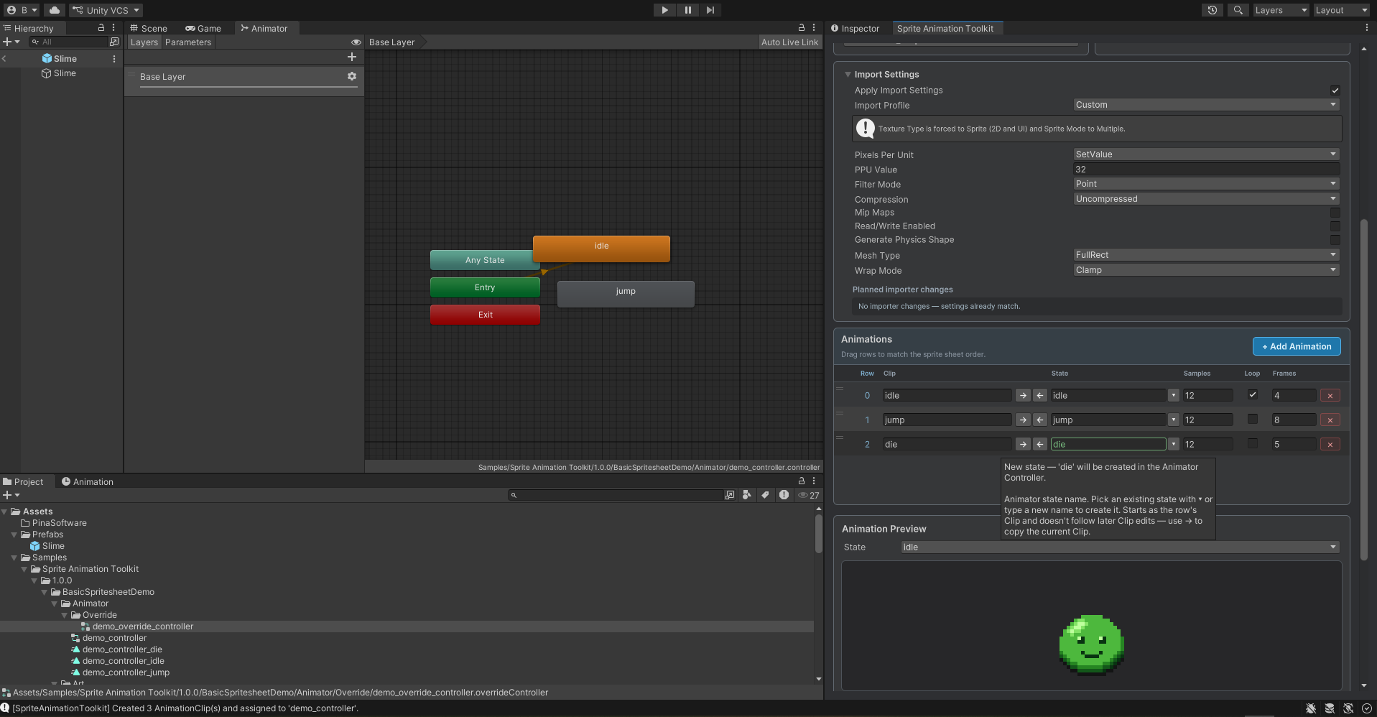The width and height of the screenshot is (1377, 717).
Task: Open the Import Profile dropdown
Action: click(1206, 105)
